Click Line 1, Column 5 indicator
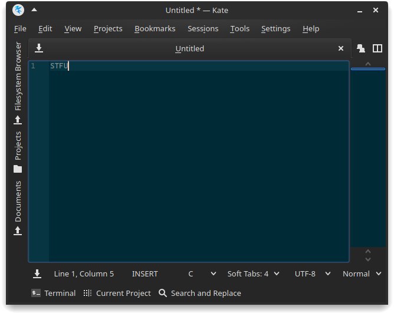The image size is (394, 313). tap(84, 274)
